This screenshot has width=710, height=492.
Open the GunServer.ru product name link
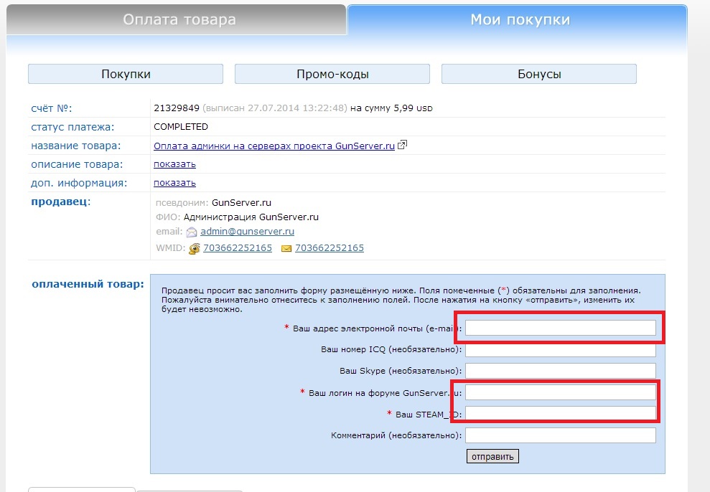coord(274,146)
